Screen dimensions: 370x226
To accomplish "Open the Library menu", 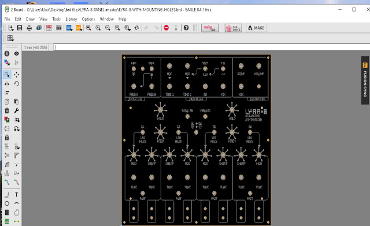I will coord(71,19).
